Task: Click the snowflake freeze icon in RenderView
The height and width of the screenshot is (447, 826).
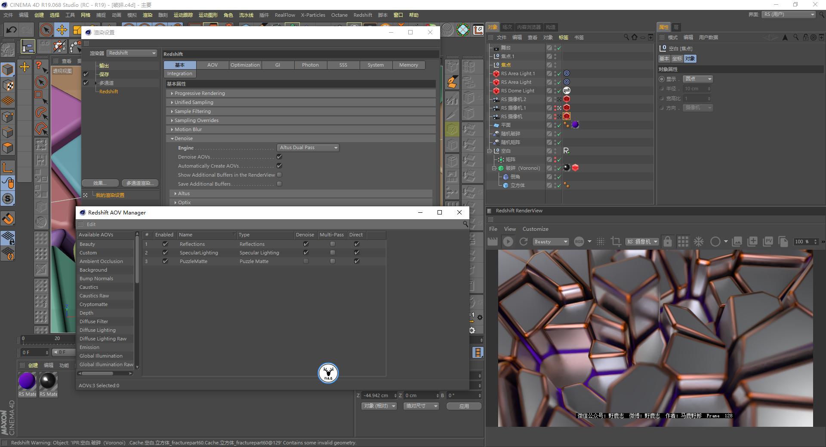Action: pos(699,242)
